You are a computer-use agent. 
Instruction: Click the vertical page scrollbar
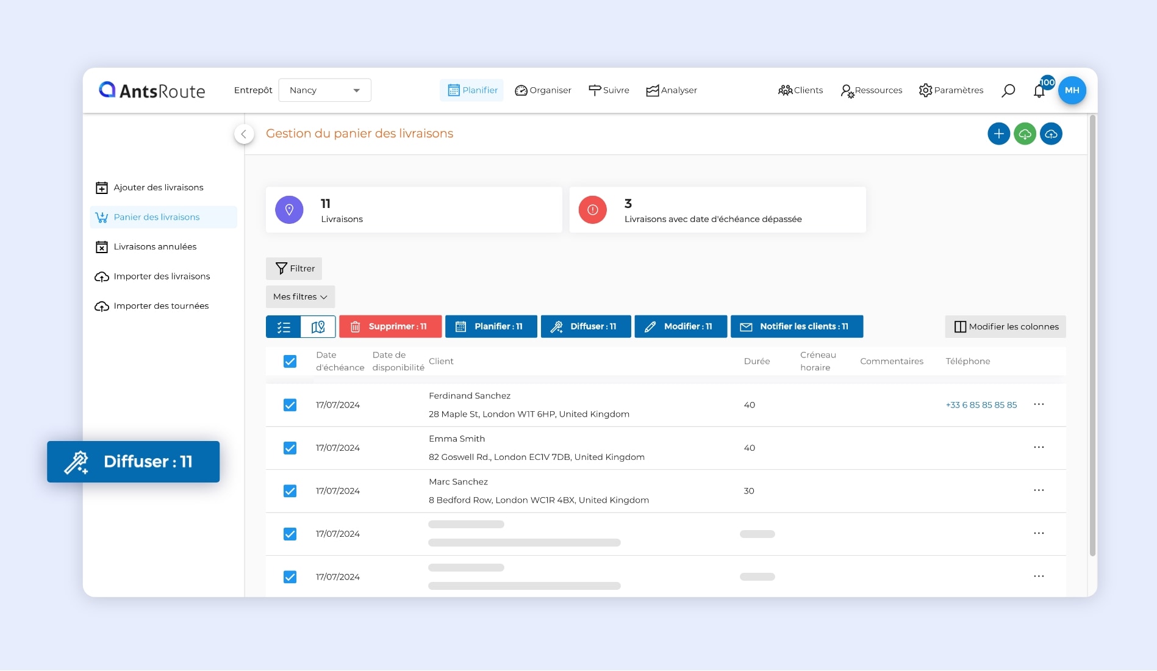pyautogui.click(x=1092, y=335)
